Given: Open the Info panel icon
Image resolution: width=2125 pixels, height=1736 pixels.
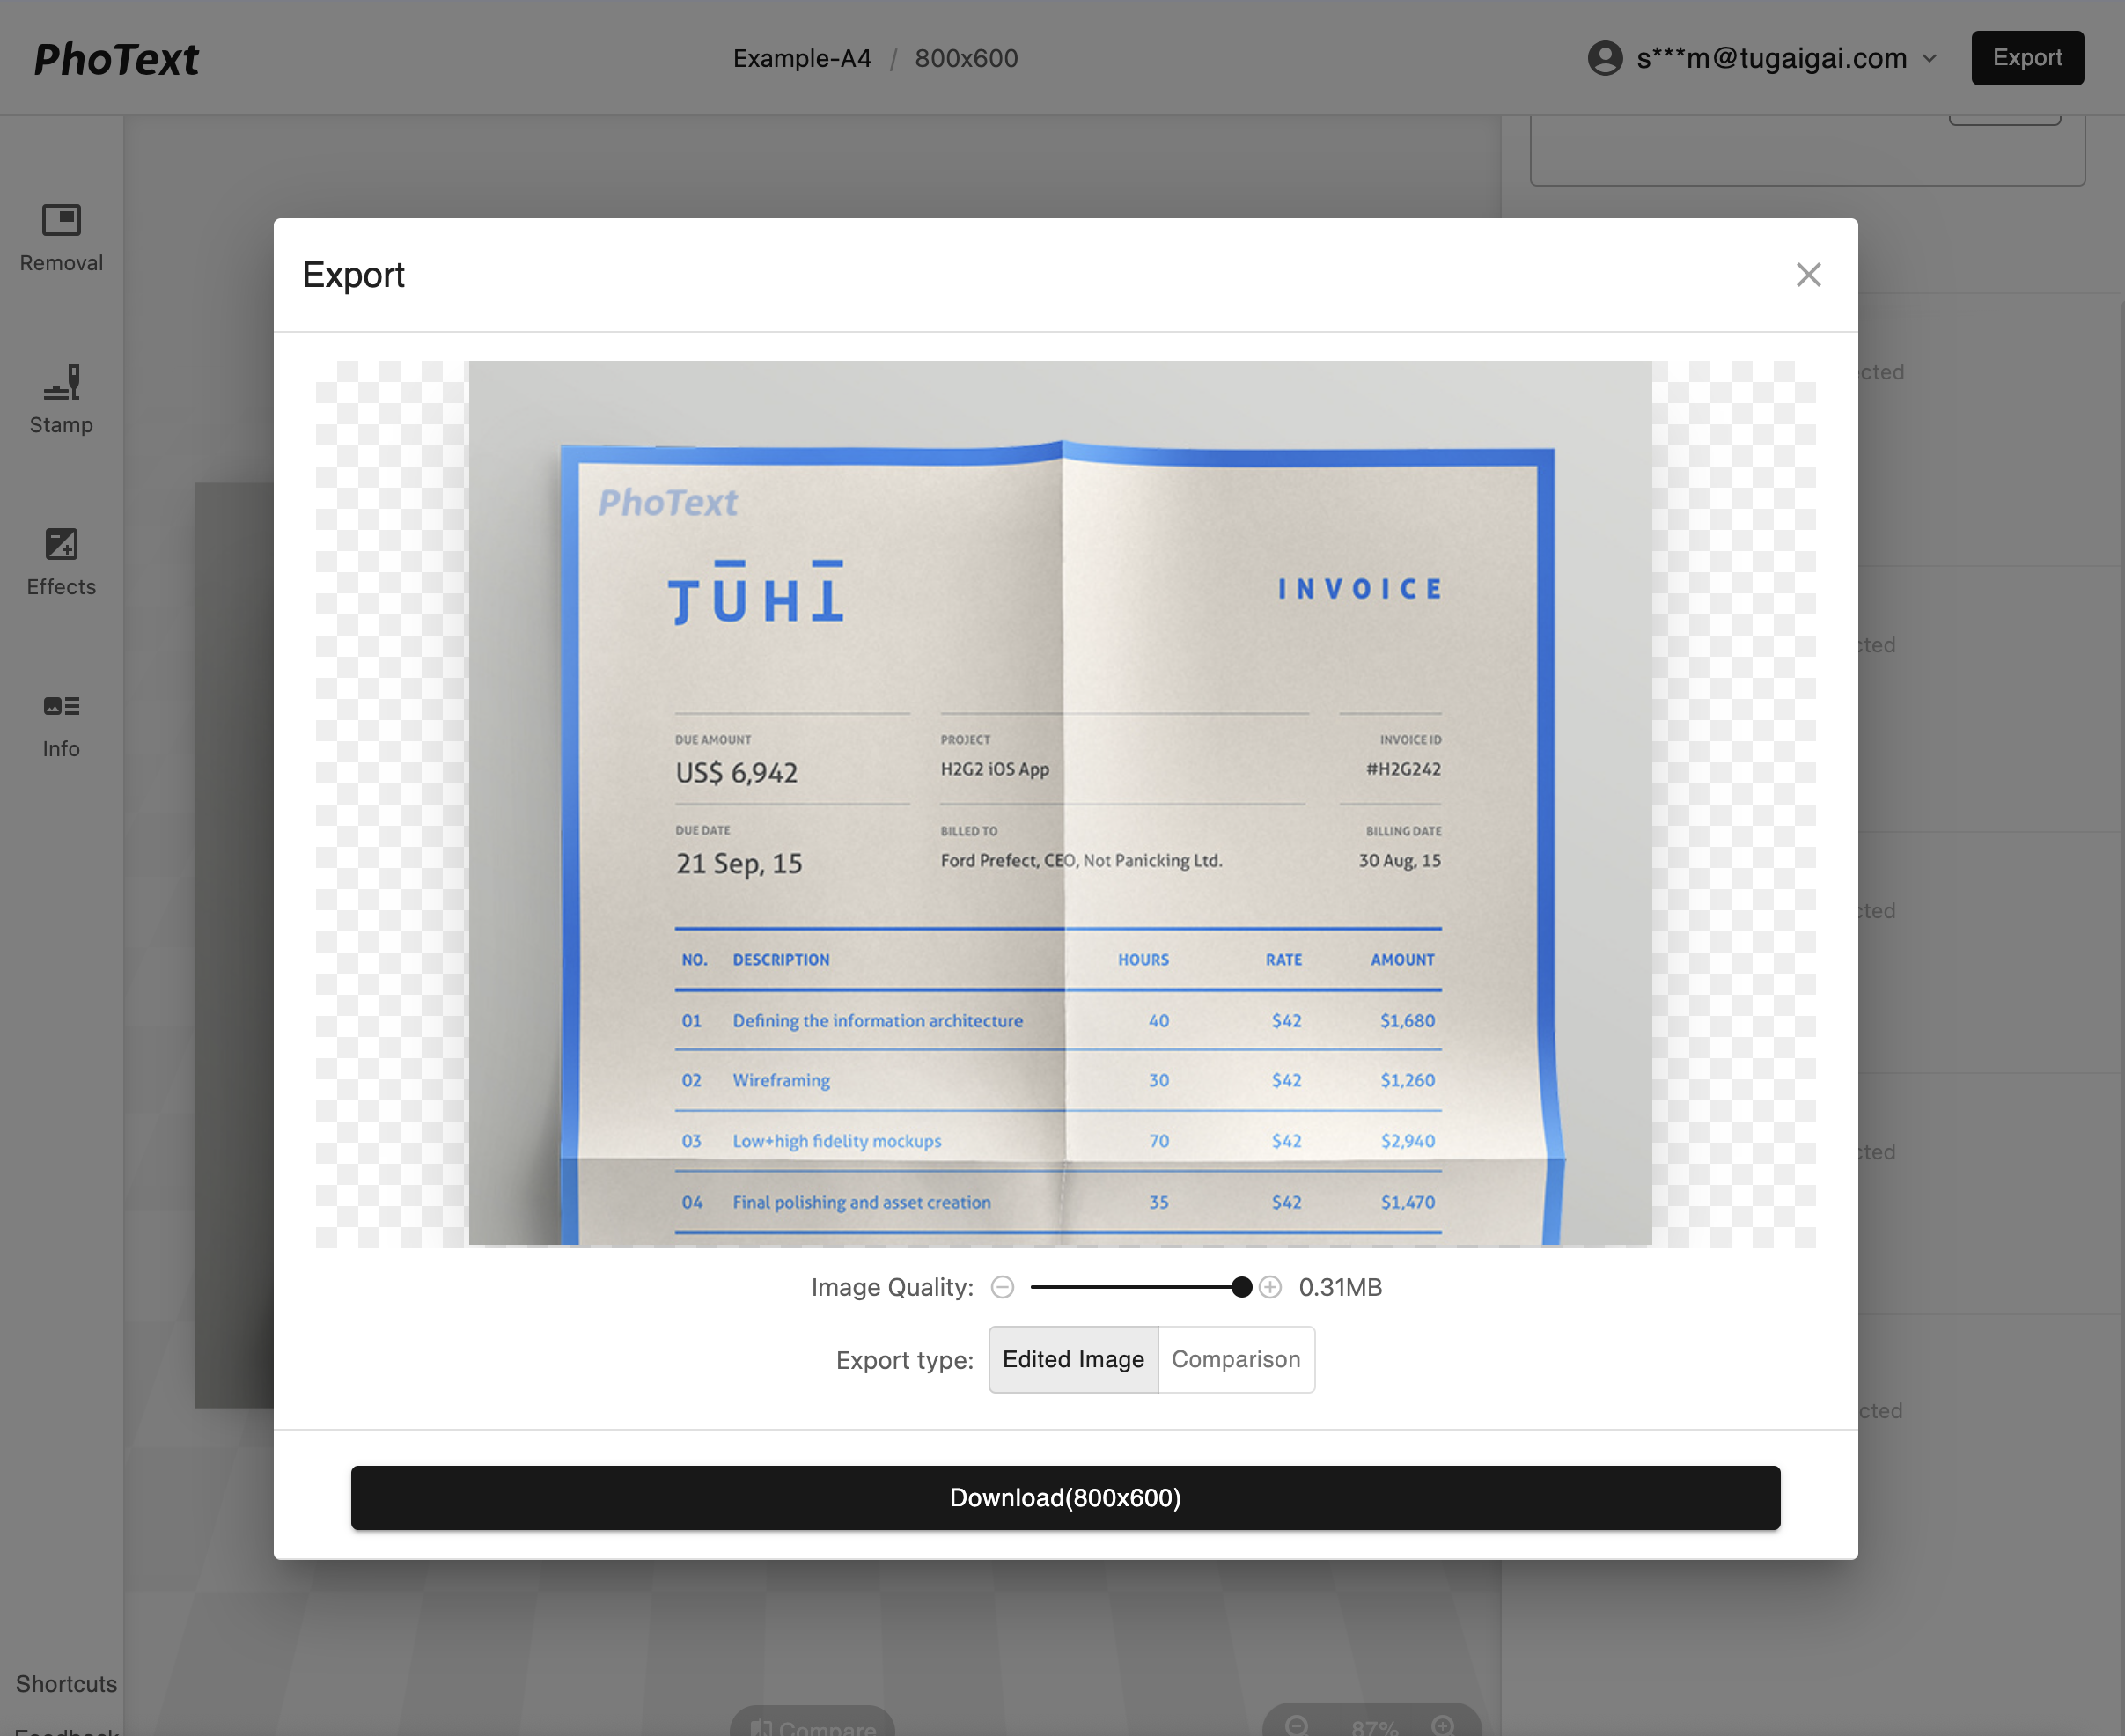Looking at the screenshot, I should click(x=61, y=706).
